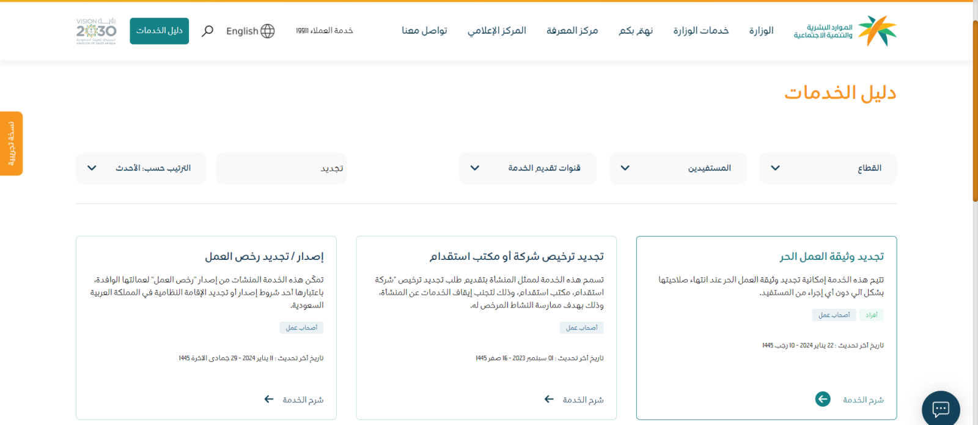Viewport: 978px width, 425px height.
Task: Click the نسخة تجريبية side tab
Action: click(11, 144)
